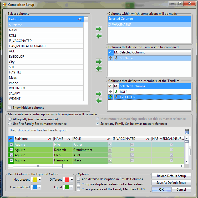Click the Save As Default Setup button

pos(171,183)
